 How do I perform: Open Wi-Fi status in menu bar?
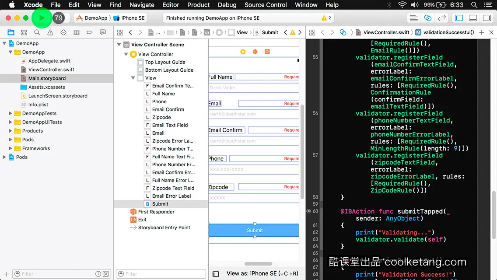(x=402, y=5)
